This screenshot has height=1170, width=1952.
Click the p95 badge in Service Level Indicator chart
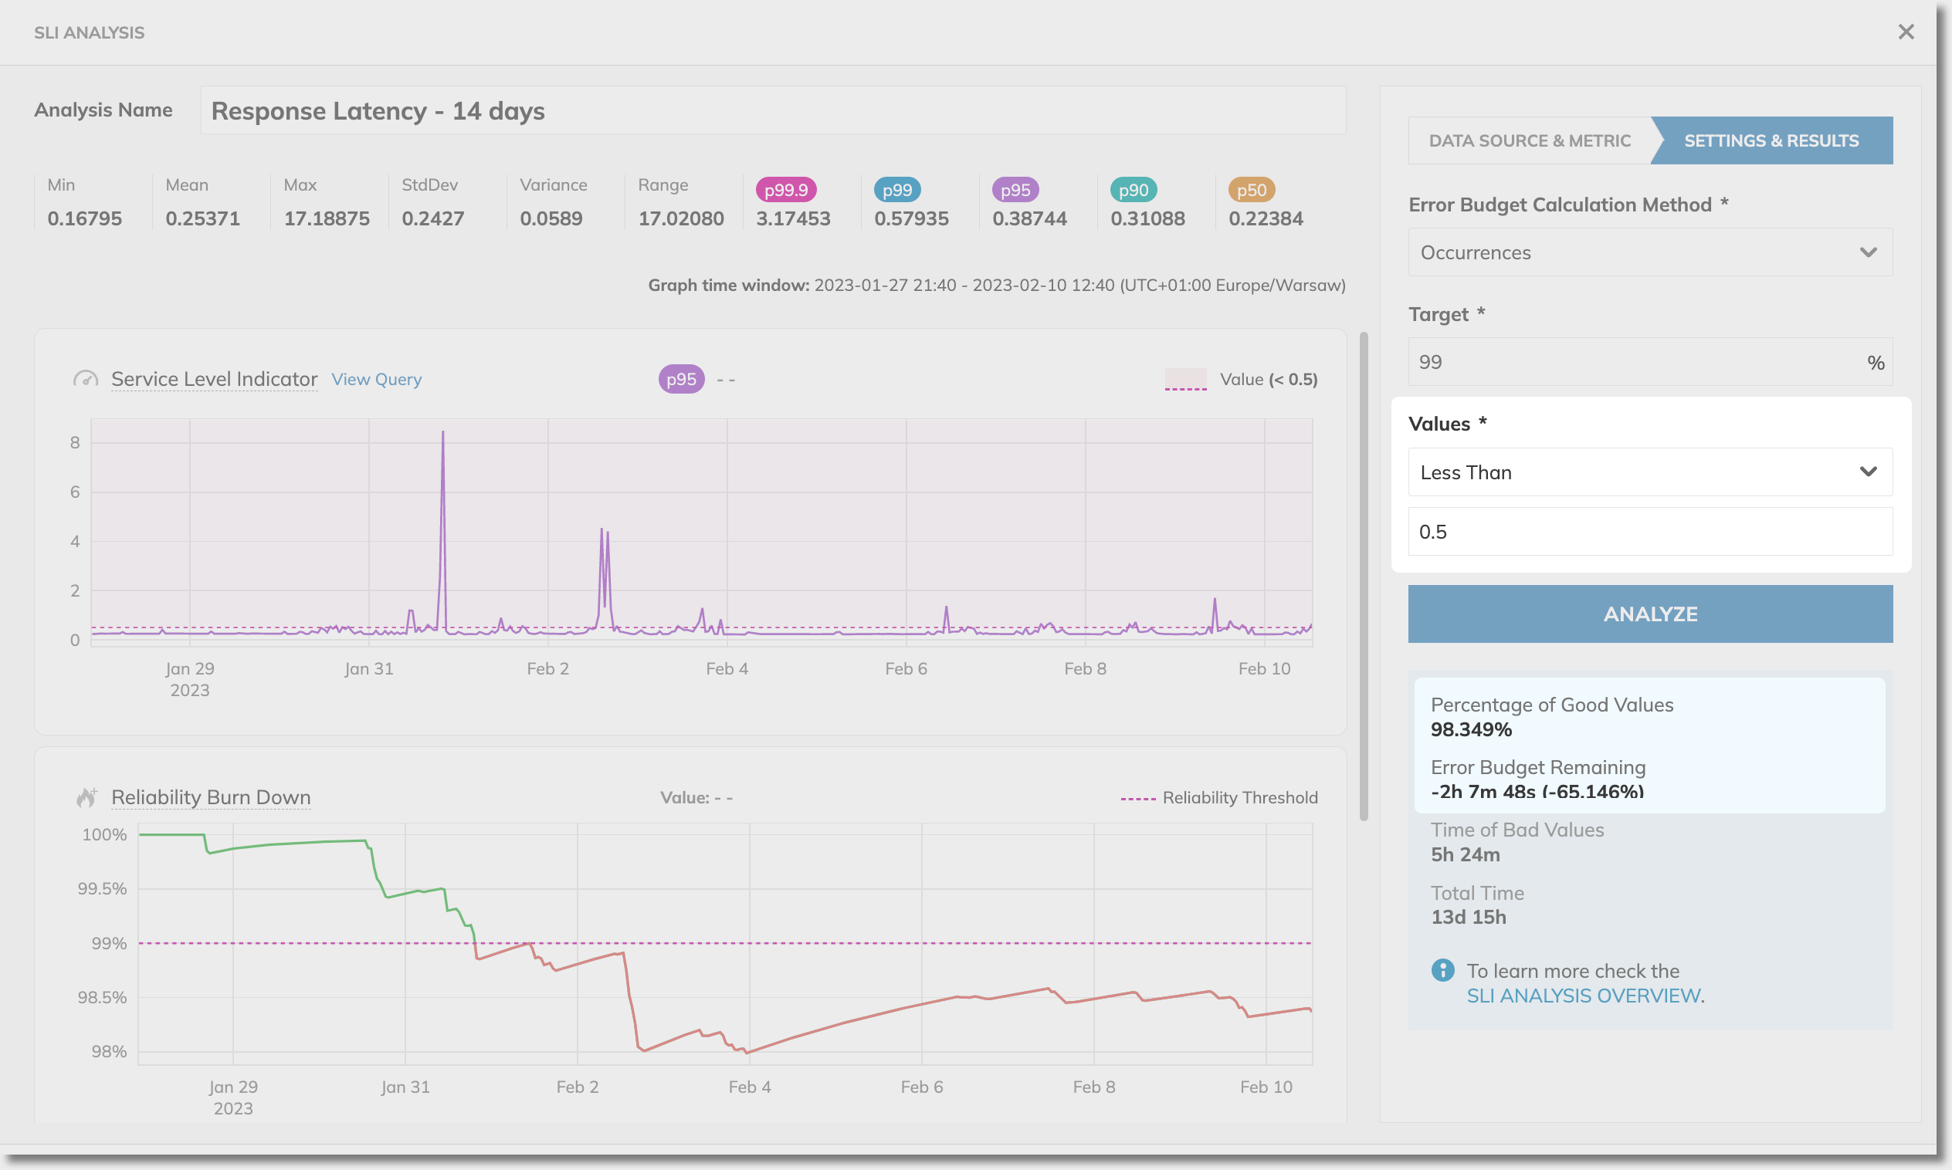coord(682,379)
